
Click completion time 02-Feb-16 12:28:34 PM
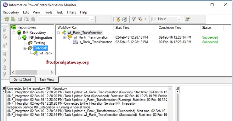click(175, 37)
